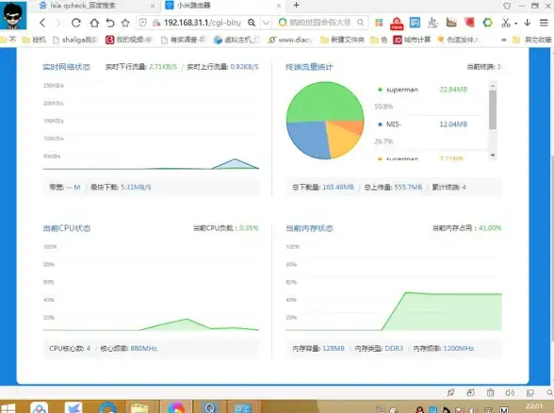This screenshot has height=413, width=554.
Task: Open the colorful grid apps icon
Action: [x=379, y=23]
